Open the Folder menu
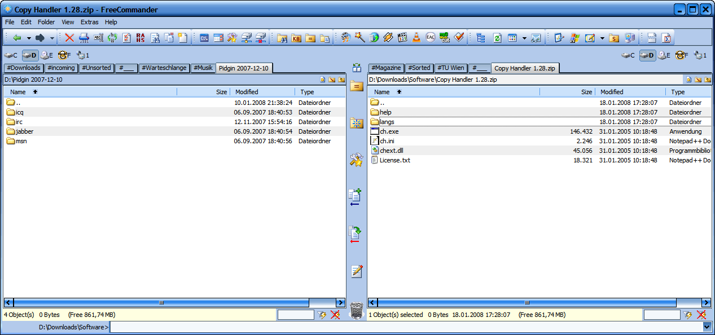The image size is (715, 335). click(46, 22)
